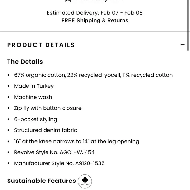Click the Made in Turkey line

click(x=34, y=86)
